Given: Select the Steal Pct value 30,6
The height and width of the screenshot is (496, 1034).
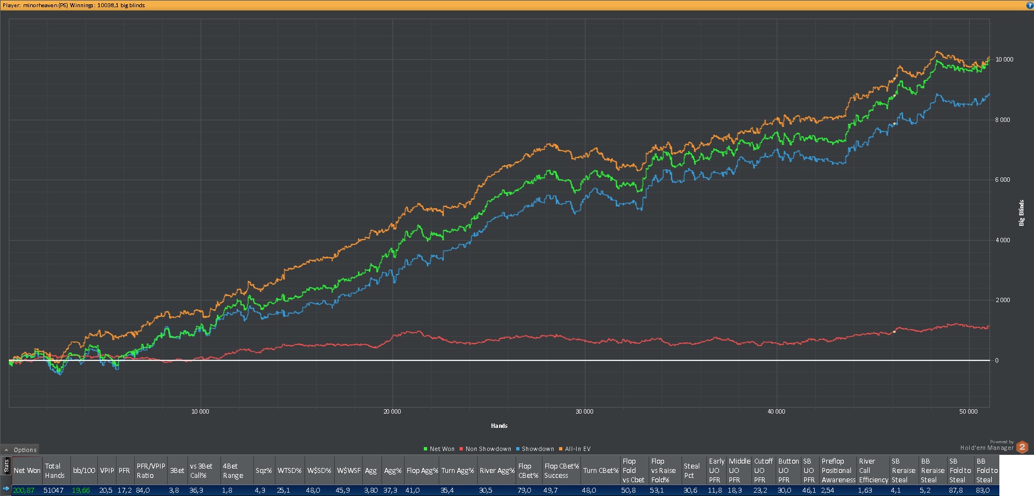Looking at the screenshot, I should click(x=690, y=490).
